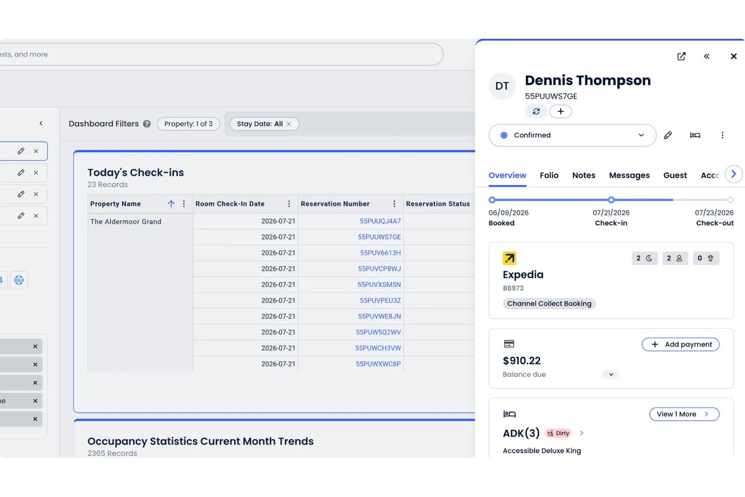
Task: Open the Messages tab
Action: tap(629, 175)
